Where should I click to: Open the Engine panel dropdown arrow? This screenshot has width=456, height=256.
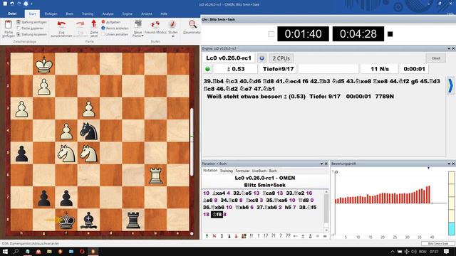click(x=449, y=48)
